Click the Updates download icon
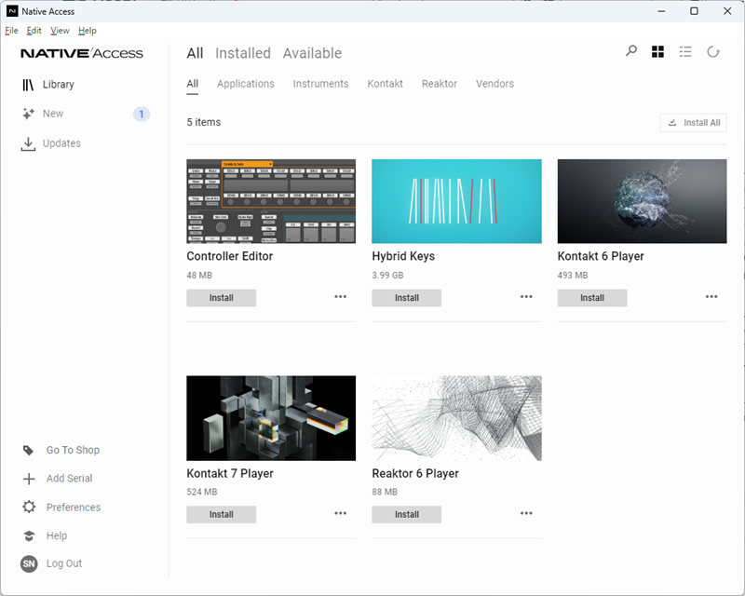745x596 pixels. (x=28, y=144)
